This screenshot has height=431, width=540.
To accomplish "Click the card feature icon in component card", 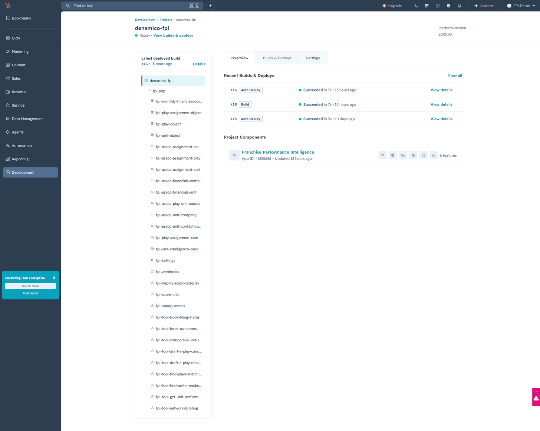I will click(x=403, y=156).
